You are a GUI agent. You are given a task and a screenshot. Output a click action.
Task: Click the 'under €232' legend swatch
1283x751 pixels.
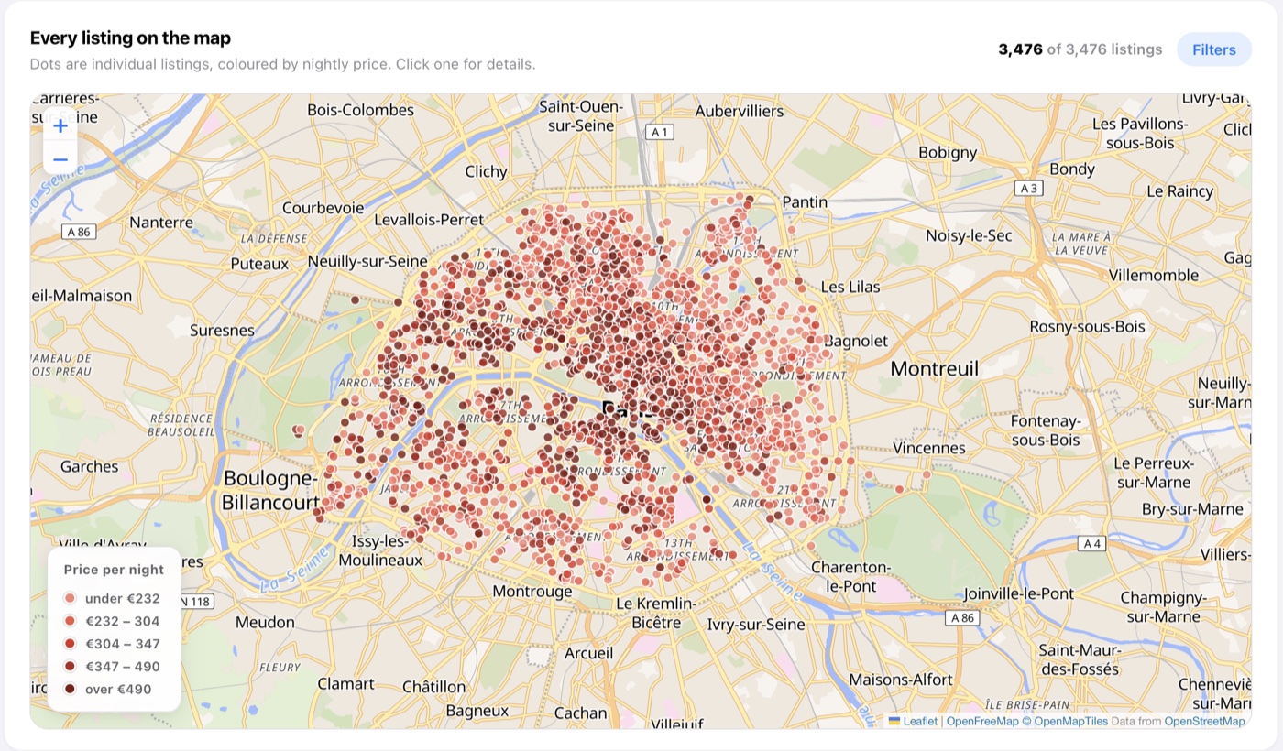70,599
